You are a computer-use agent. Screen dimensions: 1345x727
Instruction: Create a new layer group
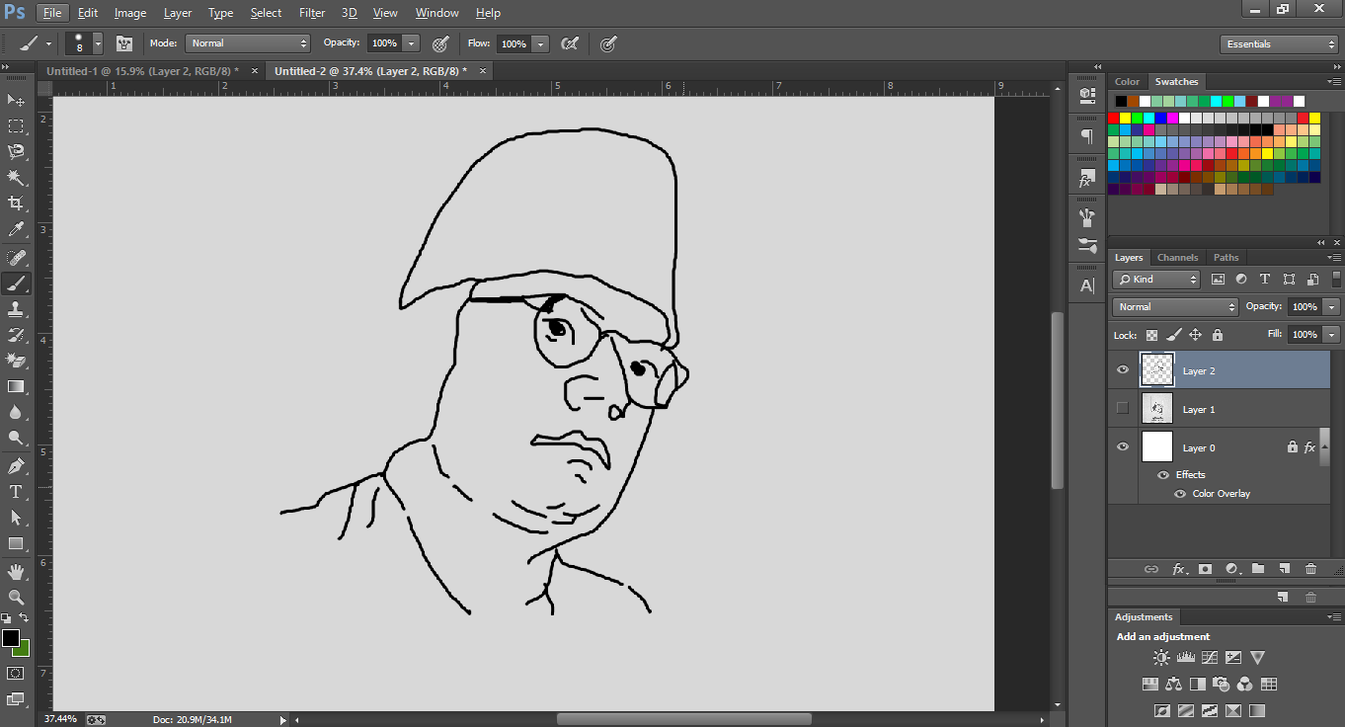click(x=1257, y=569)
